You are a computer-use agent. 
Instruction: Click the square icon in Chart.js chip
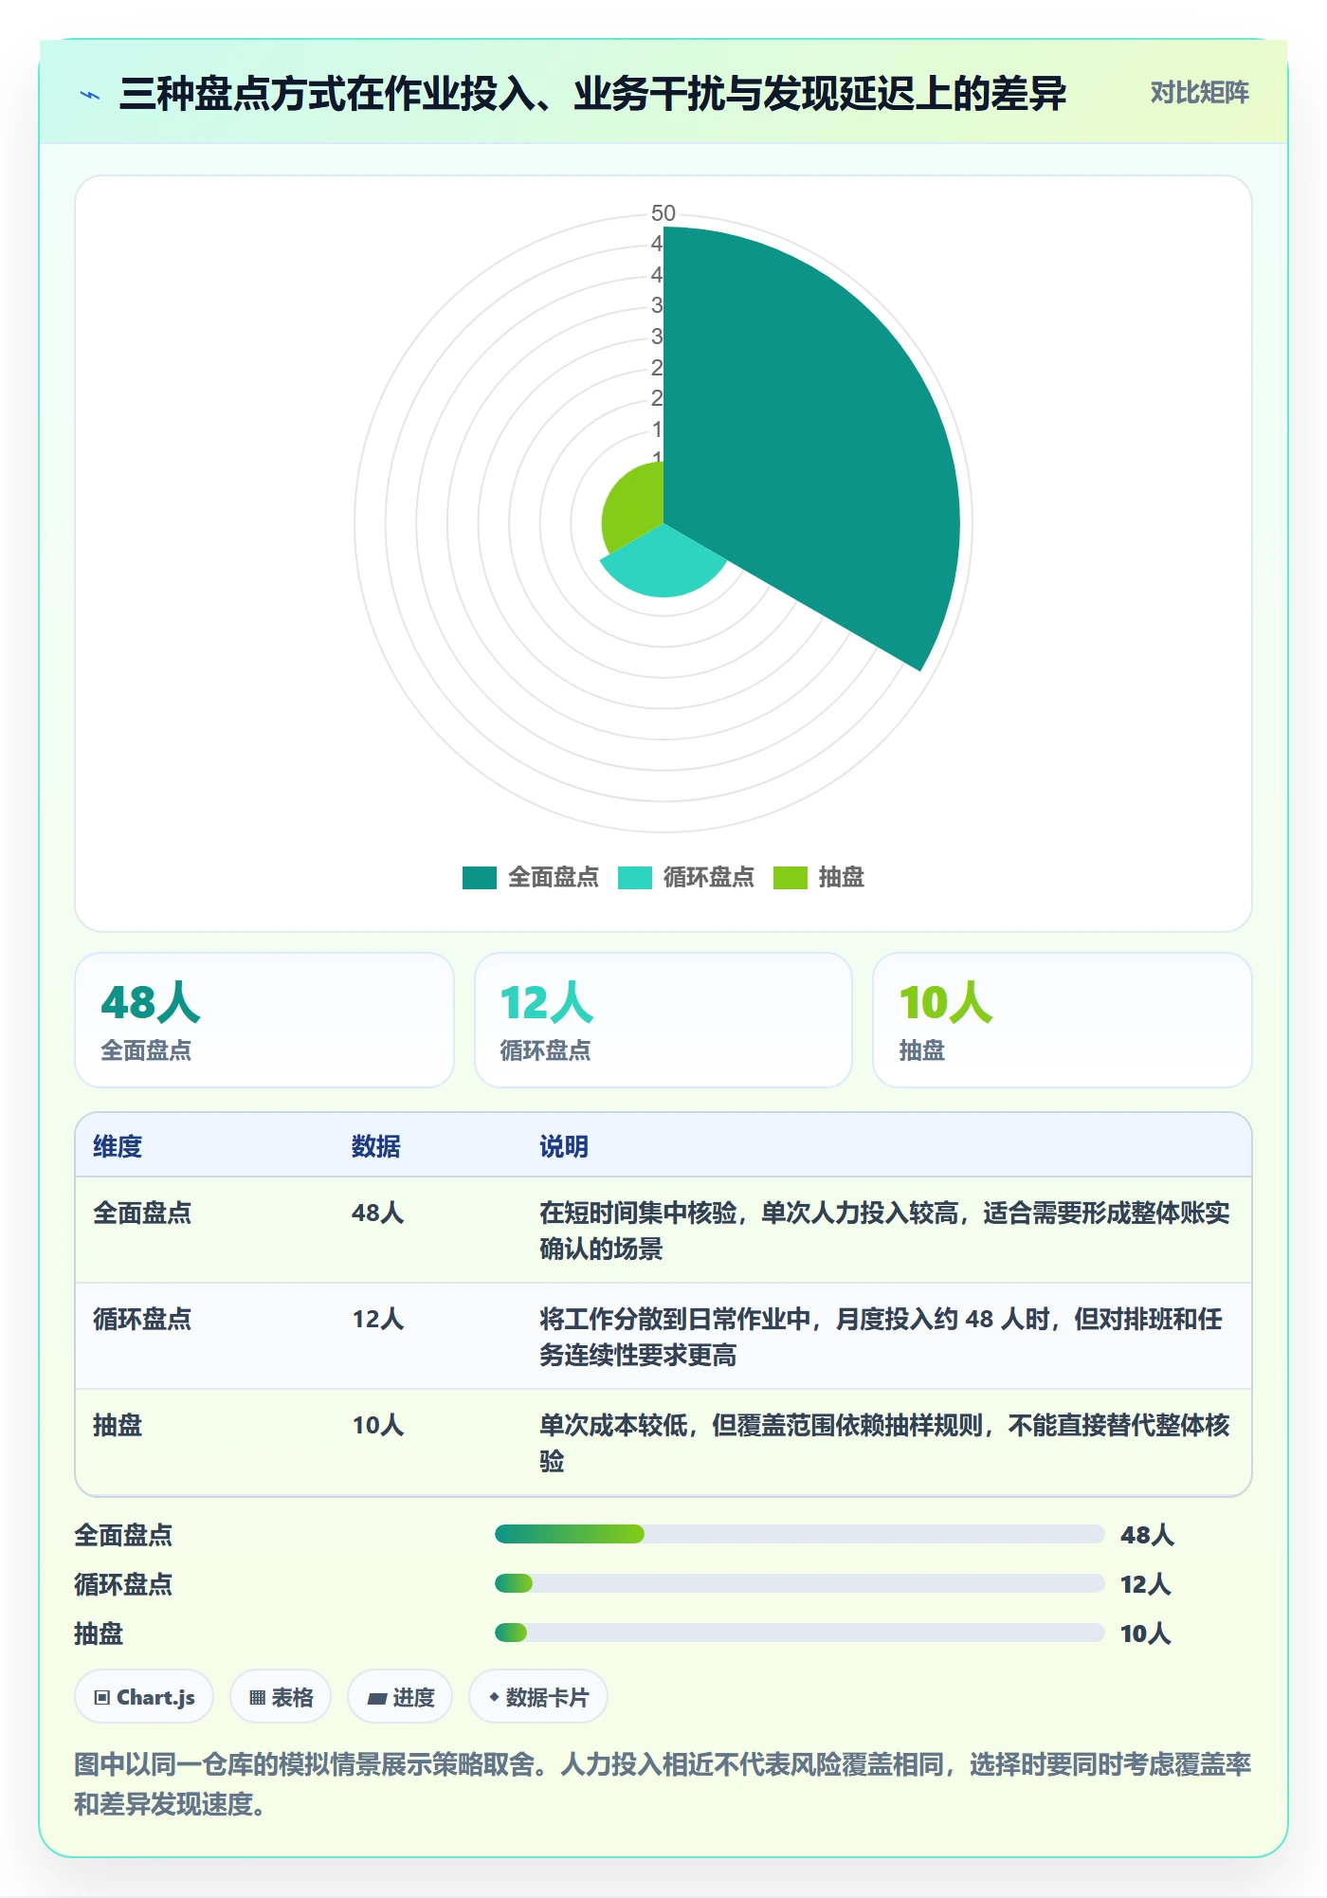pyautogui.click(x=101, y=1697)
